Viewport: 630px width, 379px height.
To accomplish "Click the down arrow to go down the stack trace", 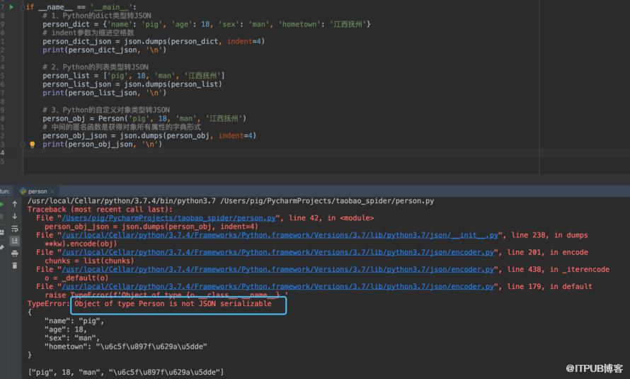I will click(x=14, y=216).
